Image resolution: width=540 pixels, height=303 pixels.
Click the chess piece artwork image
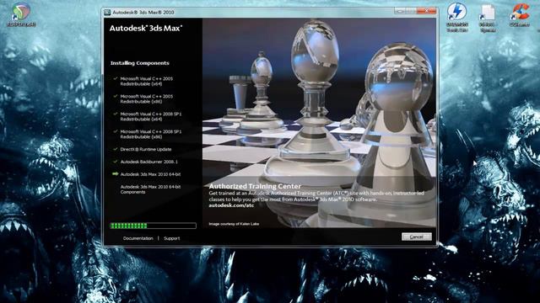coord(319,123)
